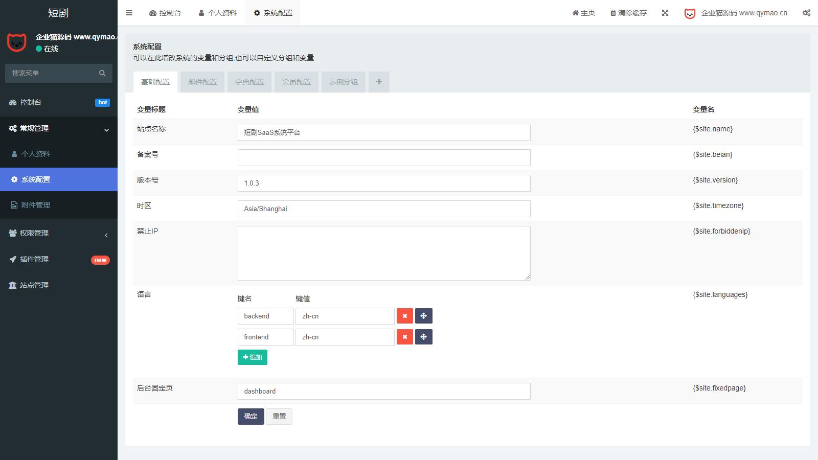The width and height of the screenshot is (818, 460).
Task: Toggle the sidebar hamburger menu icon
Action: (129, 13)
